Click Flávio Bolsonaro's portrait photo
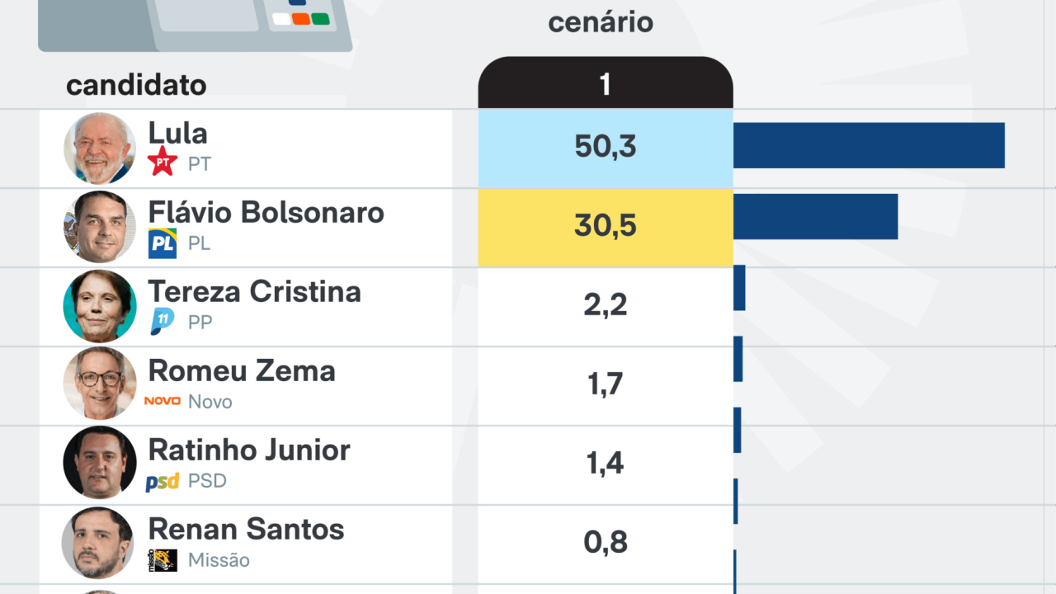Screen dimensions: 1056x594 pos(100,227)
